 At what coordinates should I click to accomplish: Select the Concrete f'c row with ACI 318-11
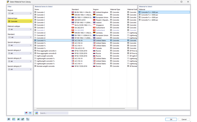click(x=86, y=46)
